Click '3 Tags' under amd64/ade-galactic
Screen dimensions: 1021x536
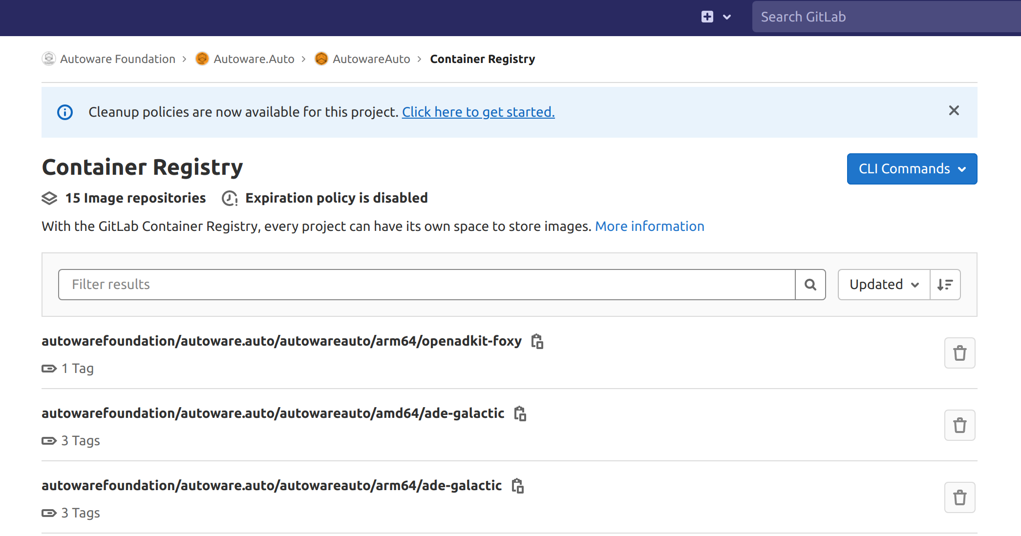click(x=81, y=441)
